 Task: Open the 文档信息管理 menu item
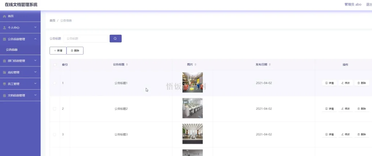click(20, 95)
